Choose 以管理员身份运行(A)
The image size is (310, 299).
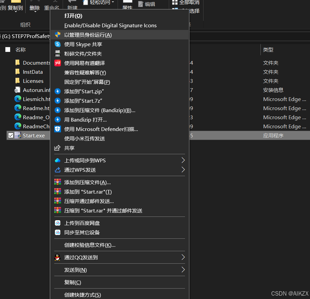point(119,35)
